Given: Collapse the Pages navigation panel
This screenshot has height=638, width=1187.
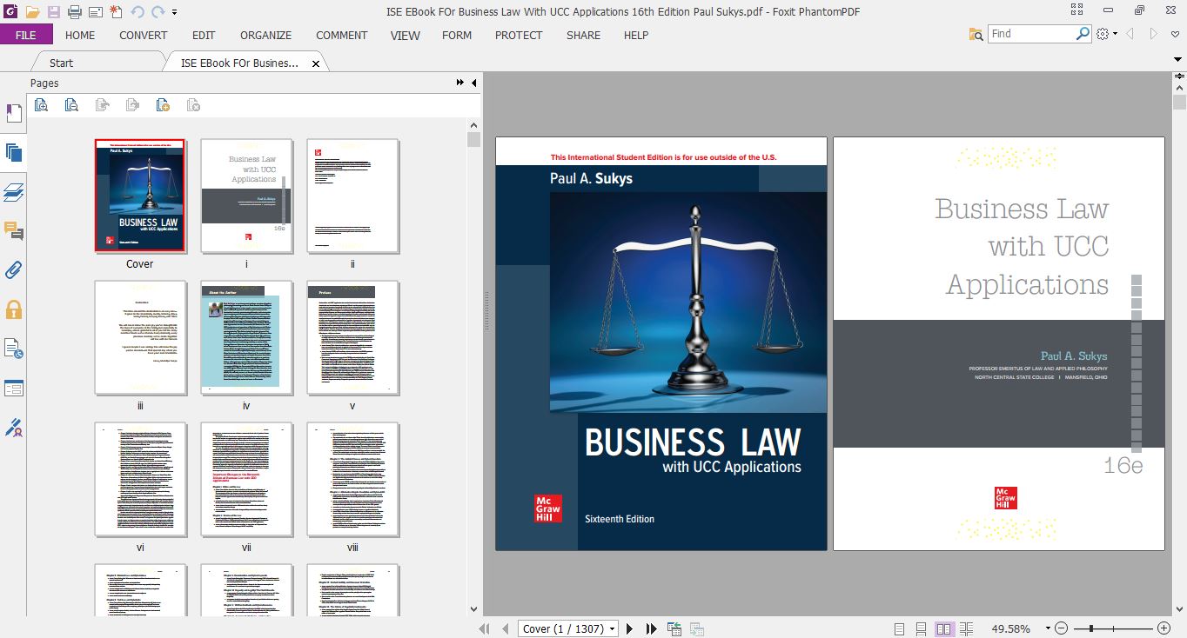Looking at the screenshot, I should point(474,83).
